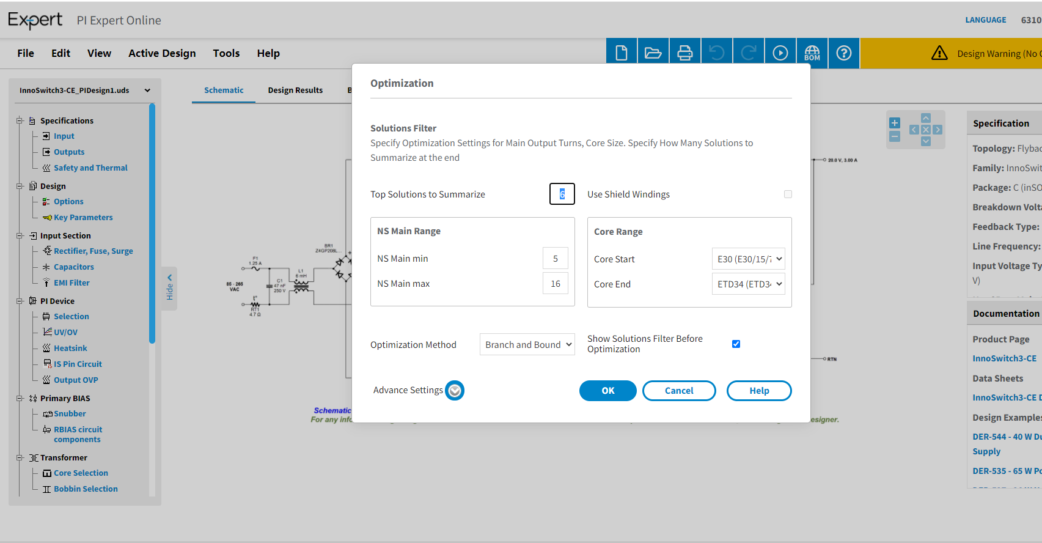
Task: Reset schematic view with center X icon
Action: [926, 130]
